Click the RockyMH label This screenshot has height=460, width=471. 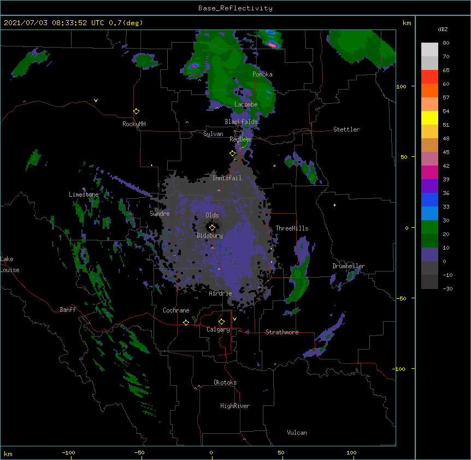(134, 124)
